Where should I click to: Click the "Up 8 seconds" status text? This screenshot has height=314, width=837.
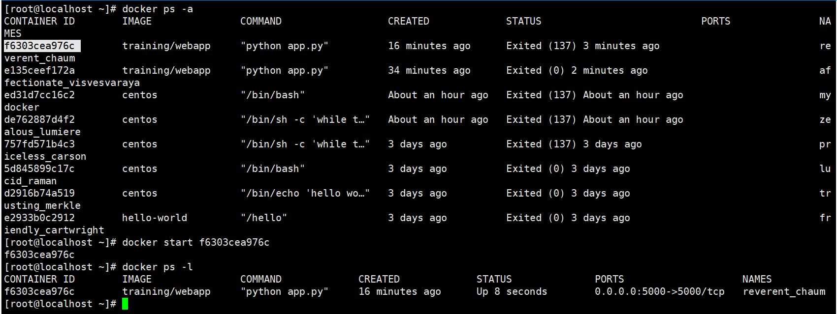point(512,291)
